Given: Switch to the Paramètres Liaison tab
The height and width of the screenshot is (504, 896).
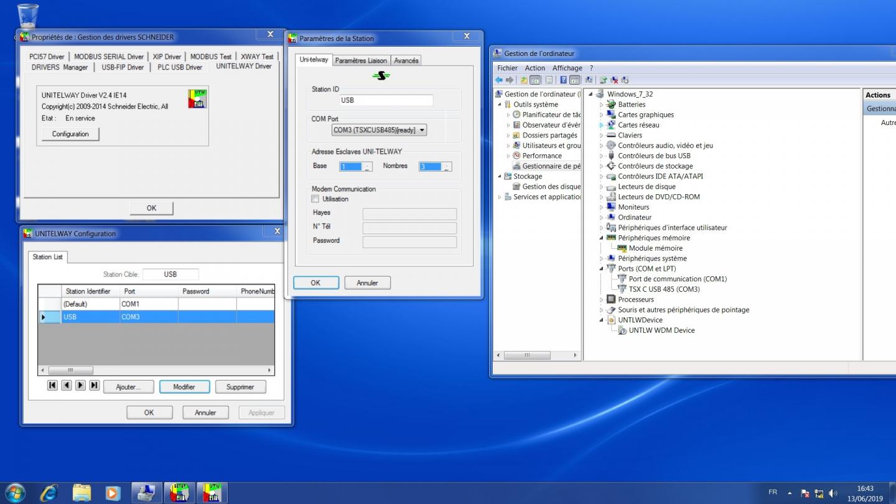Looking at the screenshot, I should pyautogui.click(x=361, y=60).
